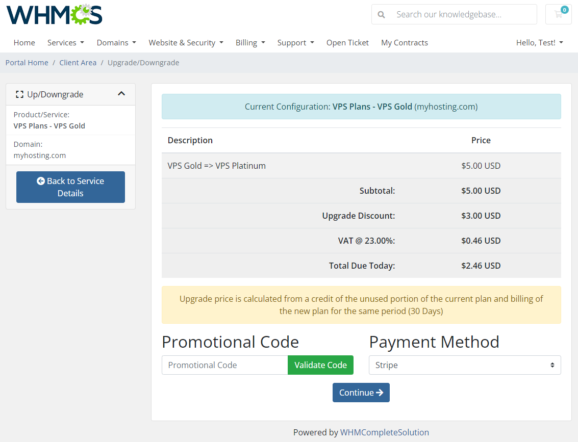Viewport: 578px width, 442px height.
Task: Open the Payment Method selector showing Stripe
Action: click(x=464, y=365)
